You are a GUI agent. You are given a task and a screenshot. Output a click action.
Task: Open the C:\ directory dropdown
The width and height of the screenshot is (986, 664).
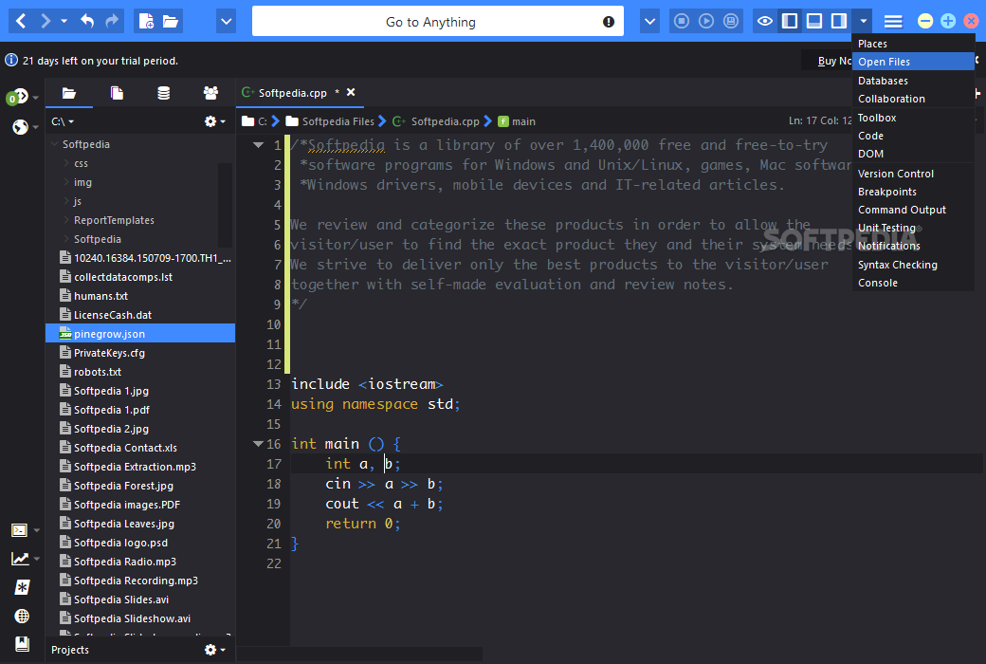(63, 121)
